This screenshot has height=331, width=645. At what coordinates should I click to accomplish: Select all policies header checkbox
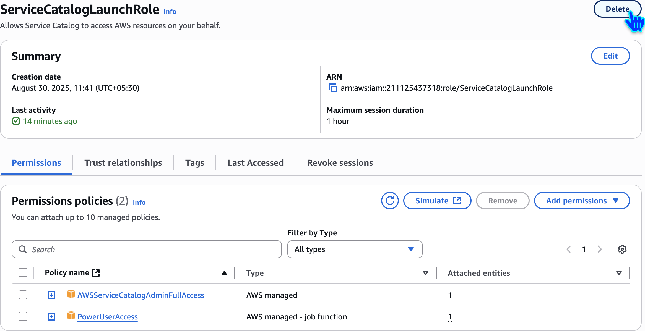coord(23,273)
